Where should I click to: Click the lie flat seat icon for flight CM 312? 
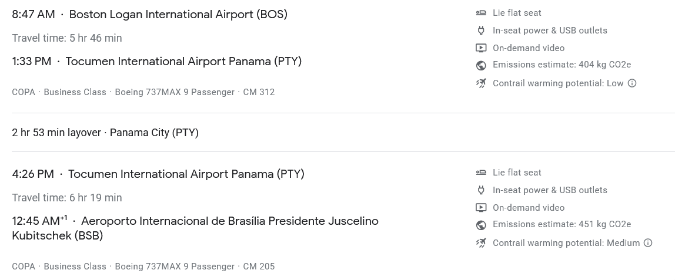coord(481,13)
